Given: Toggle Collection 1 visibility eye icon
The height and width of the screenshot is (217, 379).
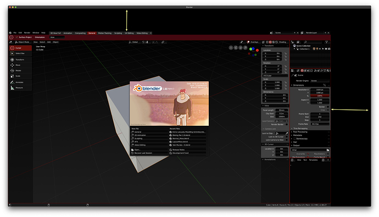Looking at the screenshot, I should [320, 49].
